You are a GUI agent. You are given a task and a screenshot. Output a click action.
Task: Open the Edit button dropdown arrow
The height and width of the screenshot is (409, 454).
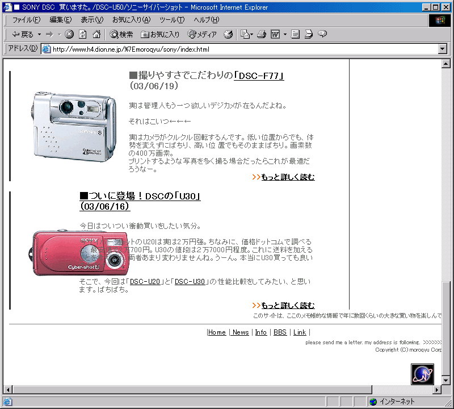pyautogui.click(x=285, y=35)
